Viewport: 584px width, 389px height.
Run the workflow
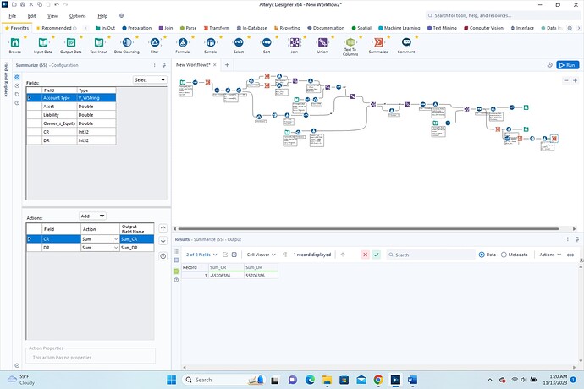[568, 65]
